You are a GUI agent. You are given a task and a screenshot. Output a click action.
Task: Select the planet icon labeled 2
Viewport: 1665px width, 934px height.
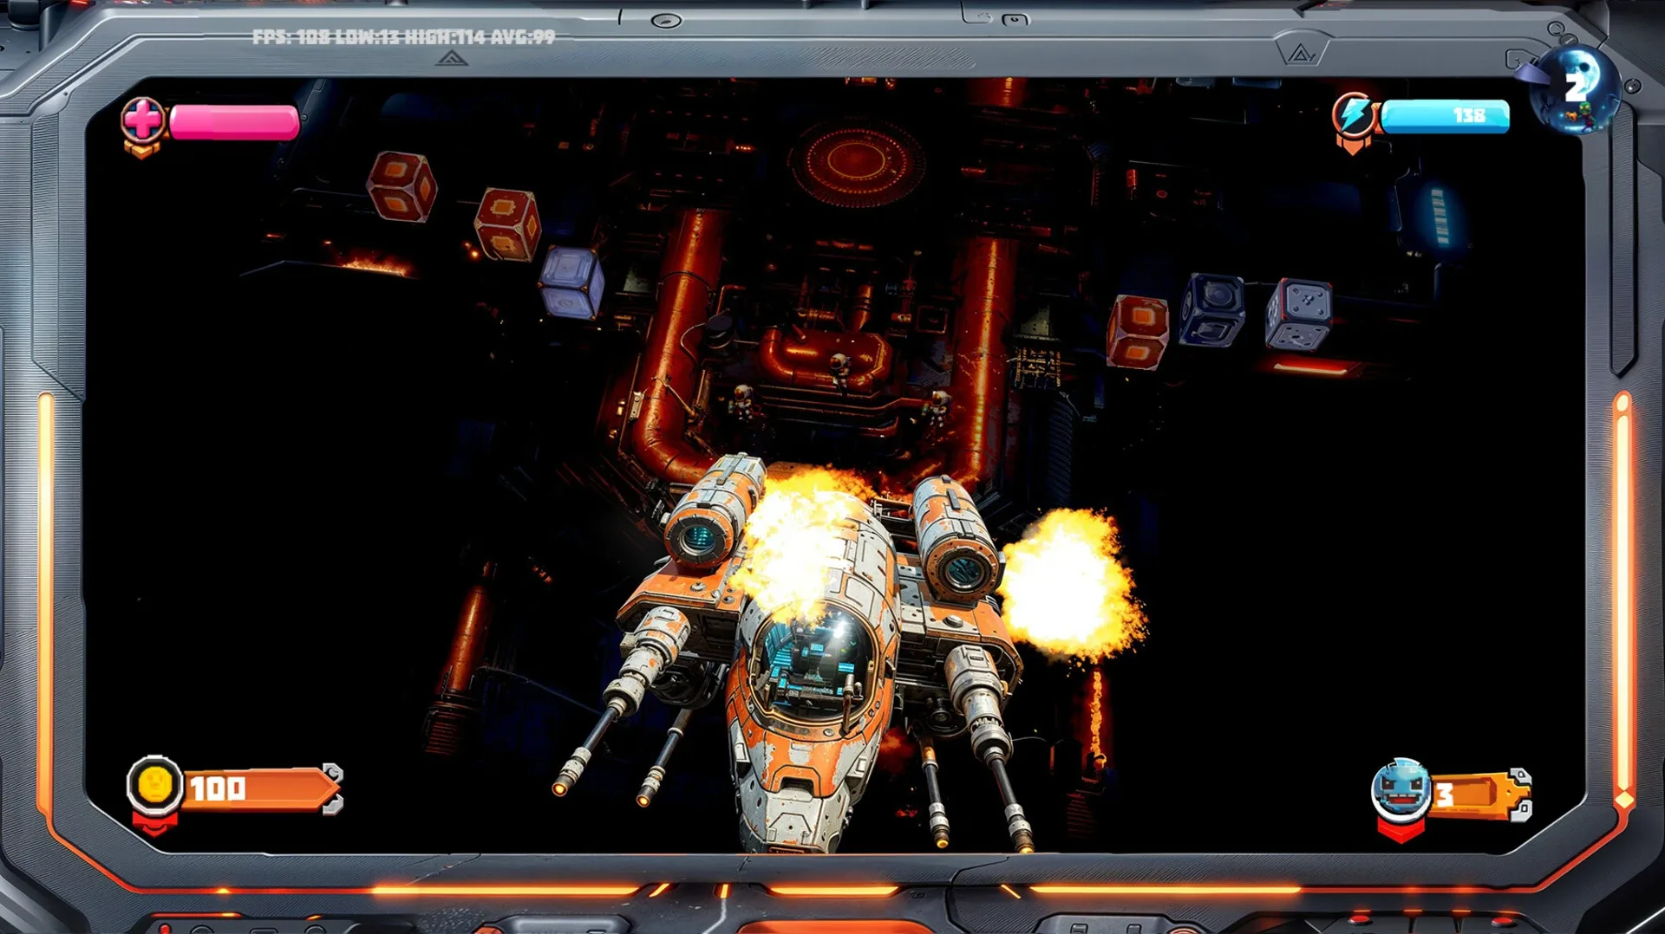pos(1576,88)
